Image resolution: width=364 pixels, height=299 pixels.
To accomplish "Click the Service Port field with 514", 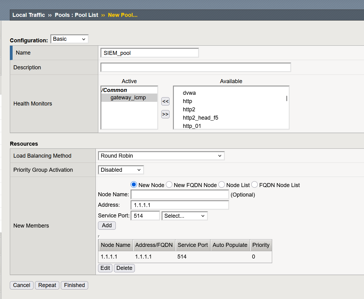I will click(x=145, y=216).
